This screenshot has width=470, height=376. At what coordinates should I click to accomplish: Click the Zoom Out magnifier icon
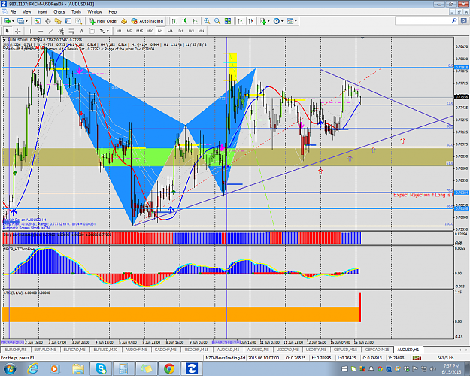pos(217,21)
